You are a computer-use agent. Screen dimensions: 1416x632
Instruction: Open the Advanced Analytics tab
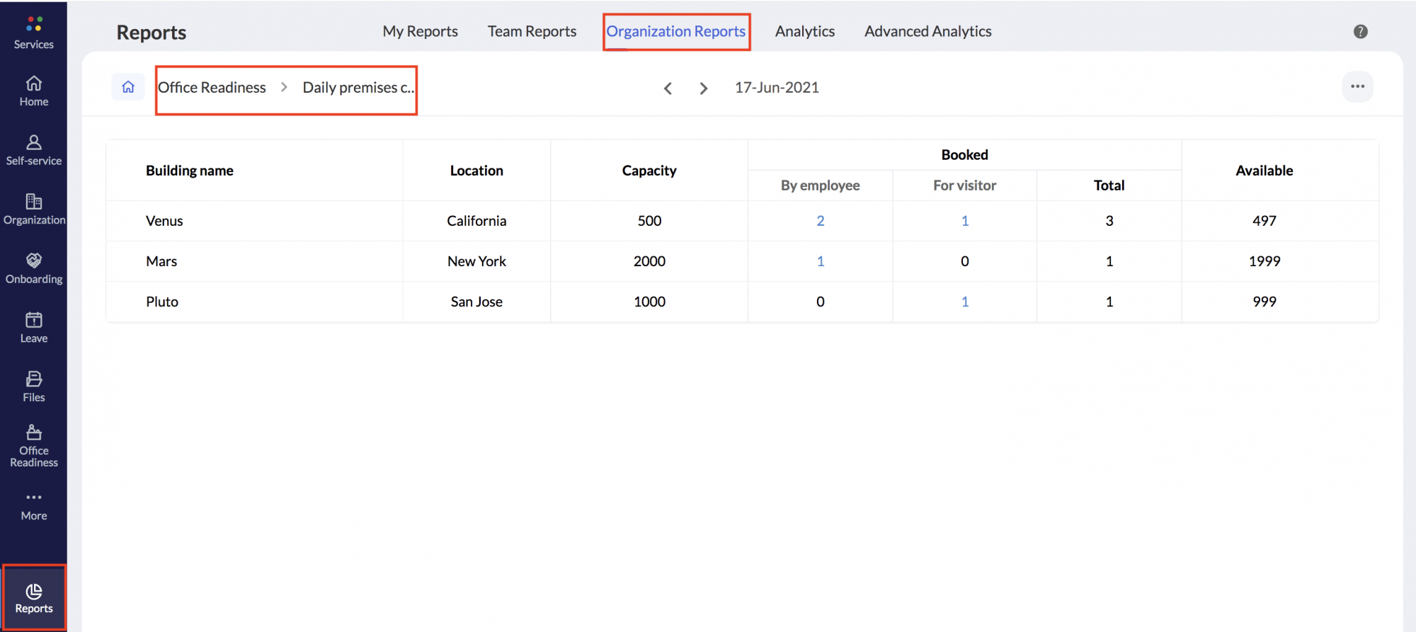927,32
